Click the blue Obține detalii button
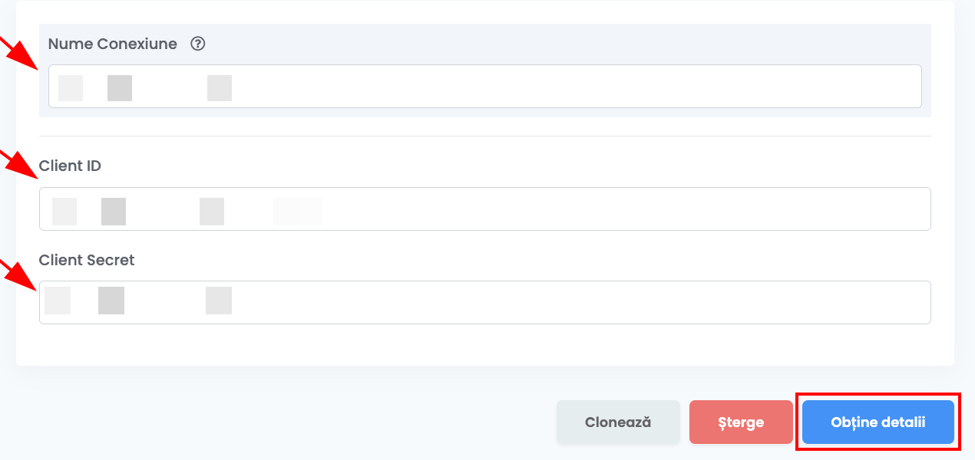The width and height of the screenshot is (975, 460). [x=877, y=422]
